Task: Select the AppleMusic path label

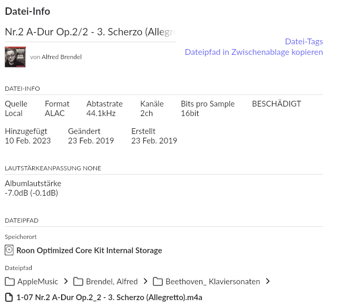Action: tap(38, 282)
